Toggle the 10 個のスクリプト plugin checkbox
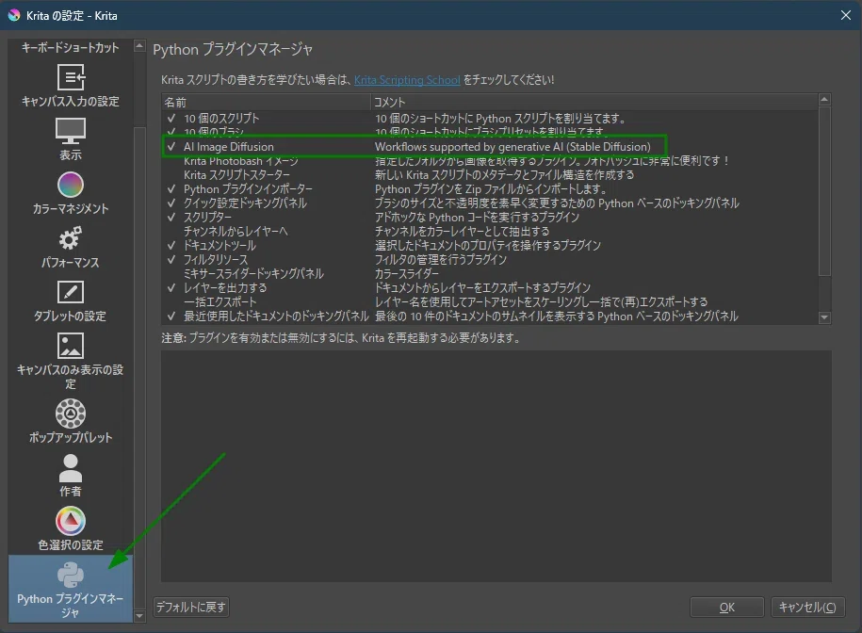Screen dimensions: 862x633 point(171,118)
